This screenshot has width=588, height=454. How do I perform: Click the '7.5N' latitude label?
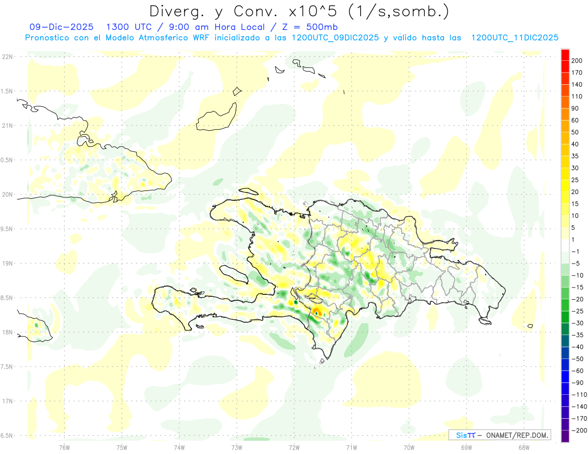tap(7, 367)
